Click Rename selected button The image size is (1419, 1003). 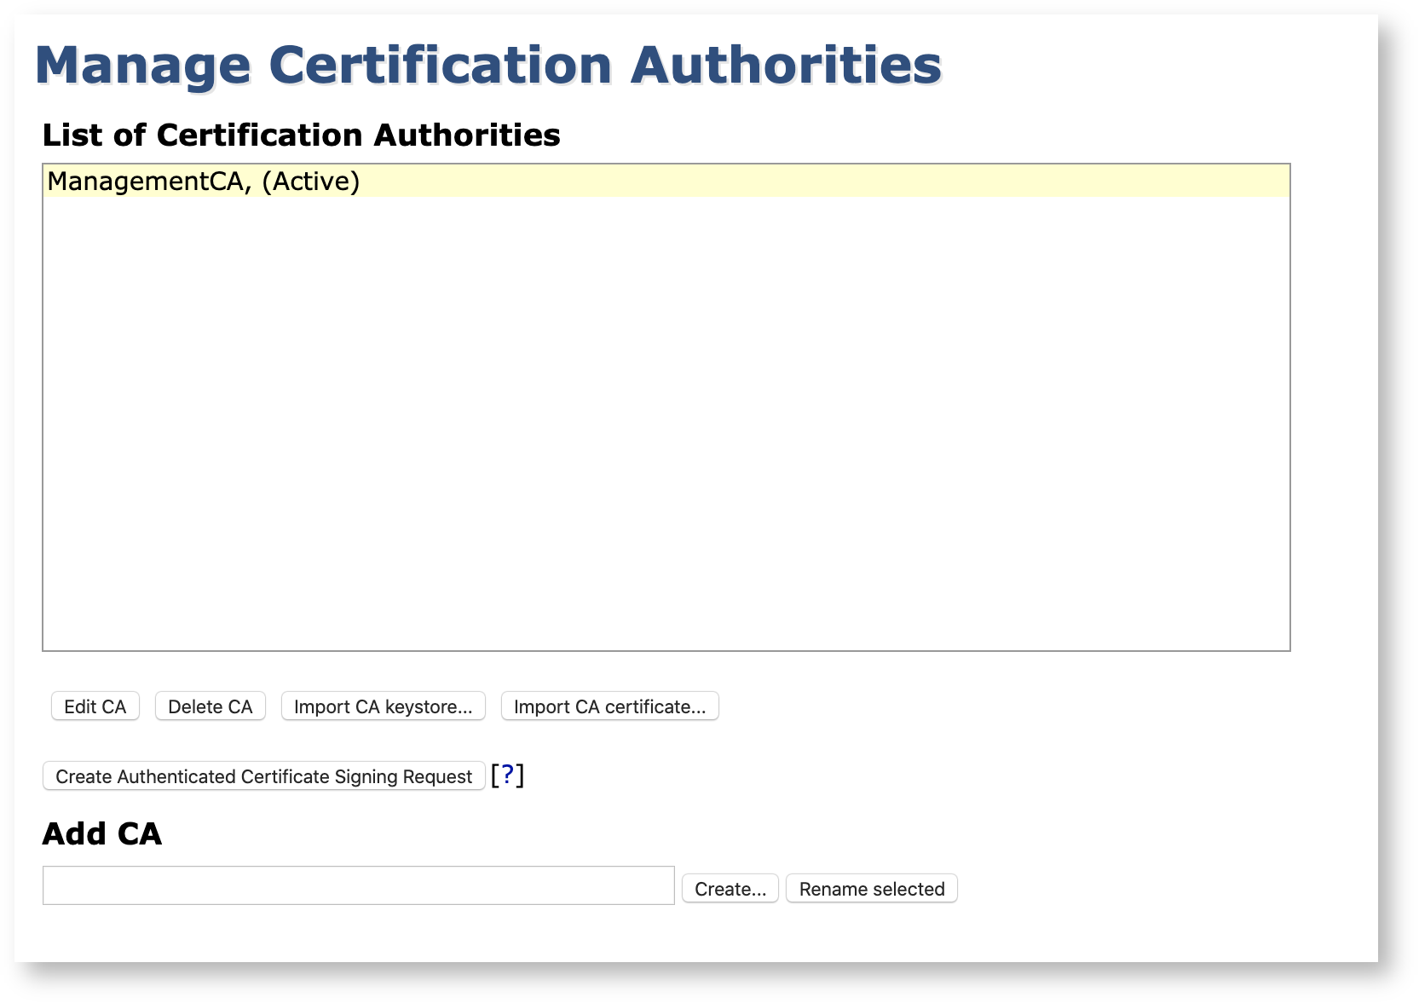click(x=871, y=889)
